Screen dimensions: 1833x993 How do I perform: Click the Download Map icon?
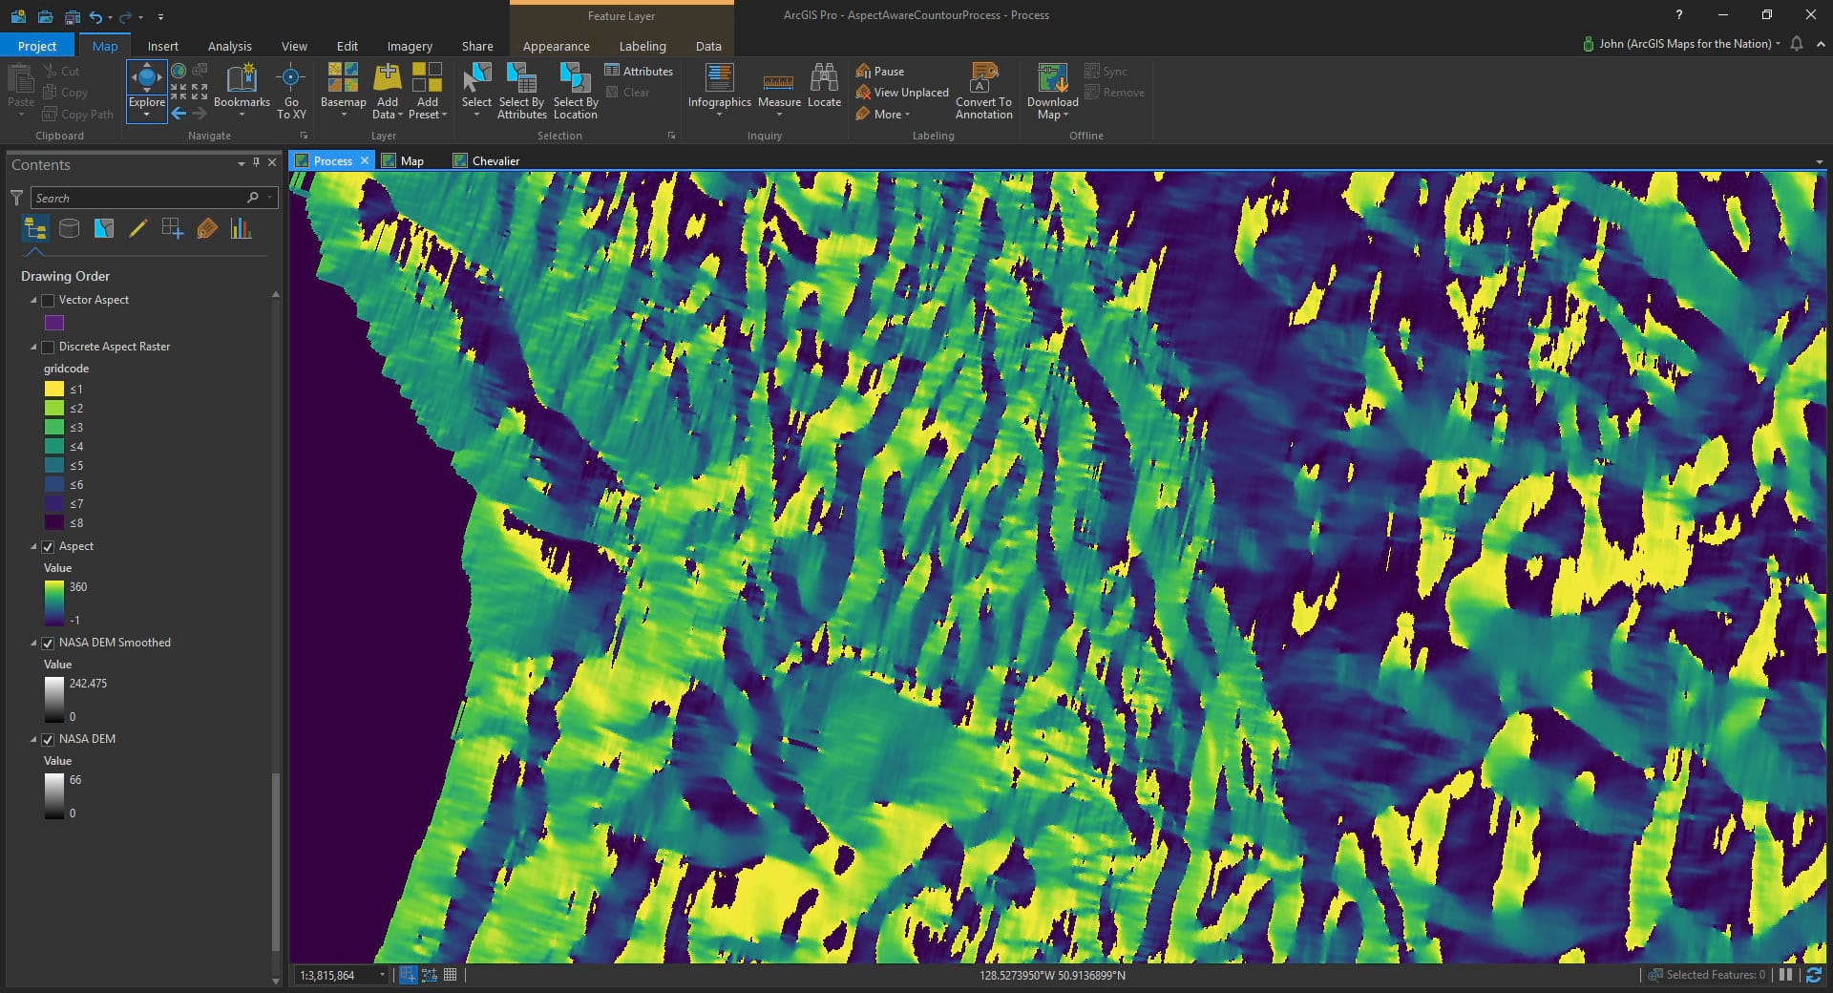pos(1052,78)
